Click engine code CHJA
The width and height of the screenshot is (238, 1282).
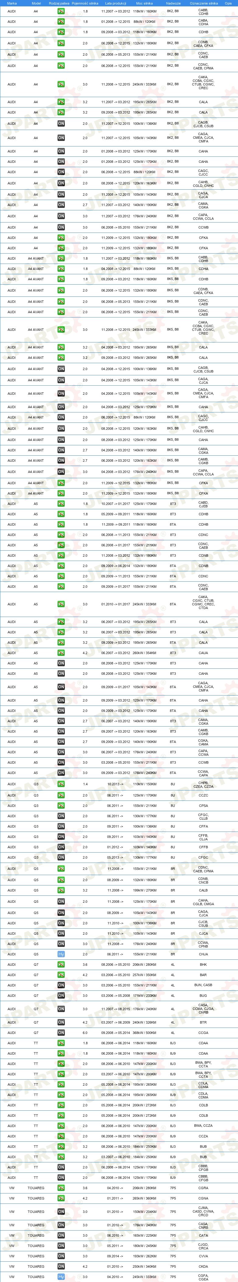[203, 954]
